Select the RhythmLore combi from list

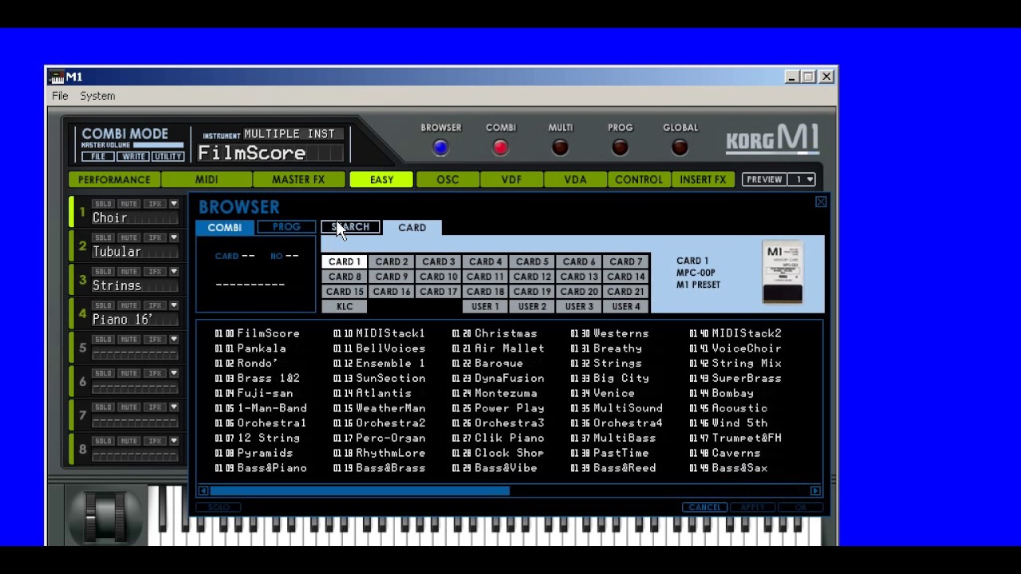coord(379,453)
